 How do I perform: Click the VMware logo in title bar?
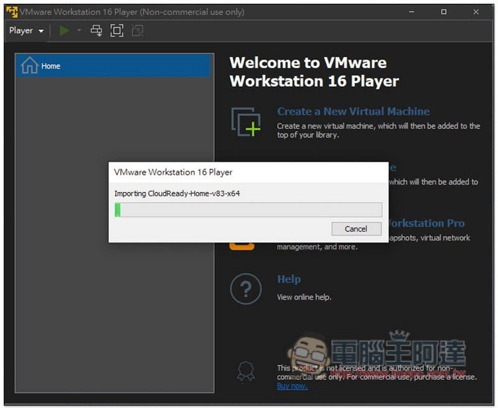click(11, 12)
